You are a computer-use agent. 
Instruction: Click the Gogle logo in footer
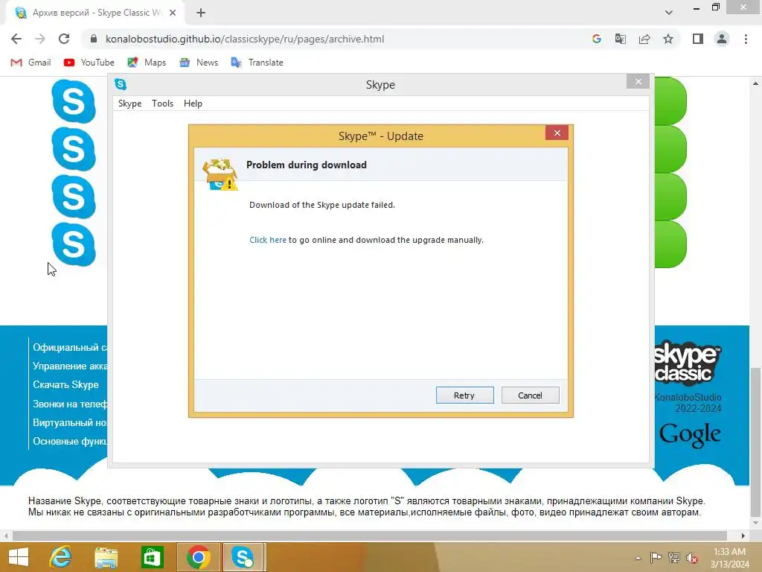(x=690, y=434)
